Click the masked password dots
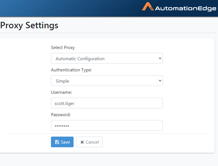This screenshot has width=218, height=166. pyautogui.click(x=62, y=126)
